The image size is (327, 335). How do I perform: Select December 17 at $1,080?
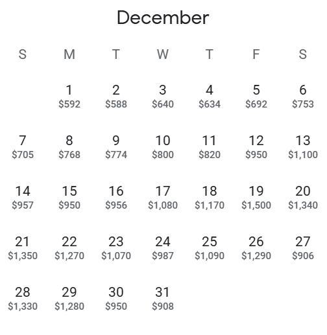[x=163, y=198]
